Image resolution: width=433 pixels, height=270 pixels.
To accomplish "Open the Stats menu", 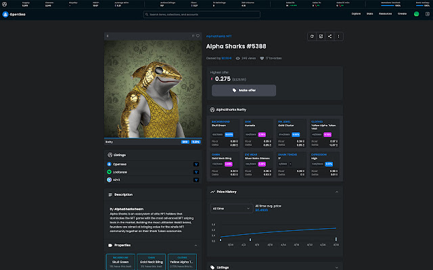I will pyautogui.click(x=369, y=13).
